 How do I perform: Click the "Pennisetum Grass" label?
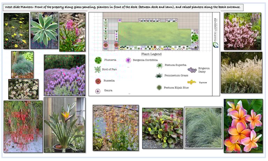(x=176, y=75)
